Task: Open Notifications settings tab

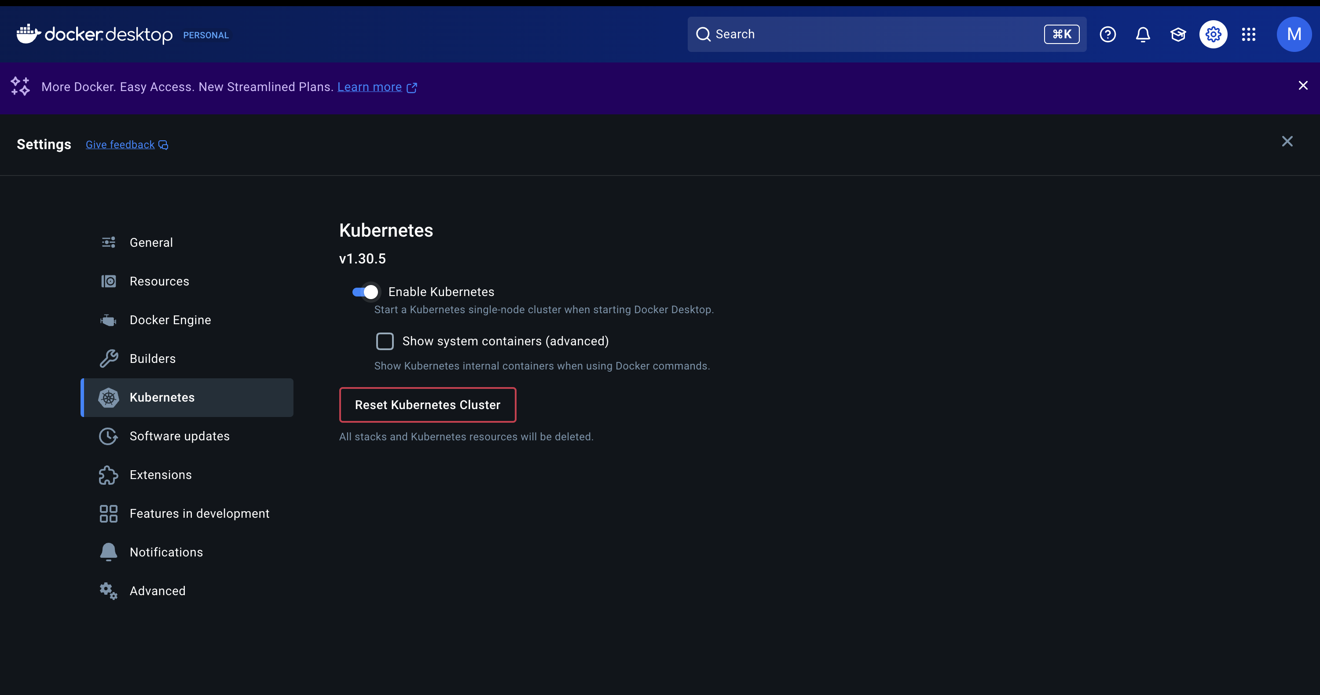Action: click(x=187, y=552)
